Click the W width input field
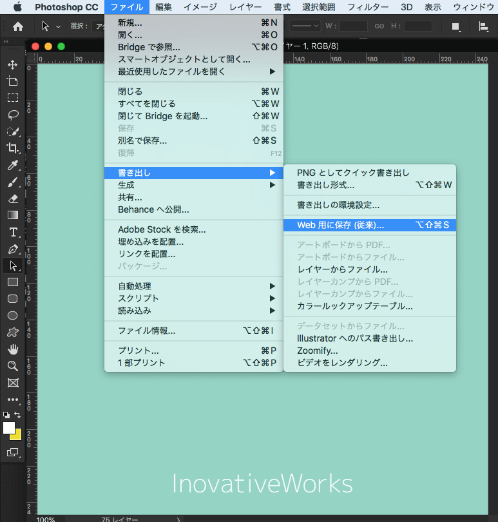 point(354,26)
